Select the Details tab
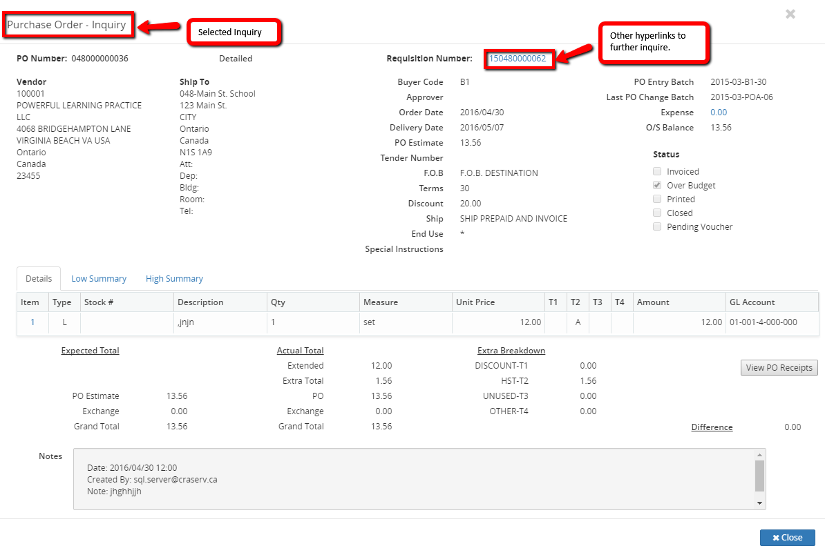Screen dimensions: 825x555 [x=39, y=279]
